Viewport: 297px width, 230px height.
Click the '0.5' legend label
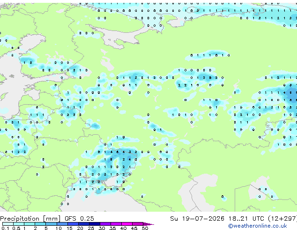pyautogui.click(x=16, y=228)
